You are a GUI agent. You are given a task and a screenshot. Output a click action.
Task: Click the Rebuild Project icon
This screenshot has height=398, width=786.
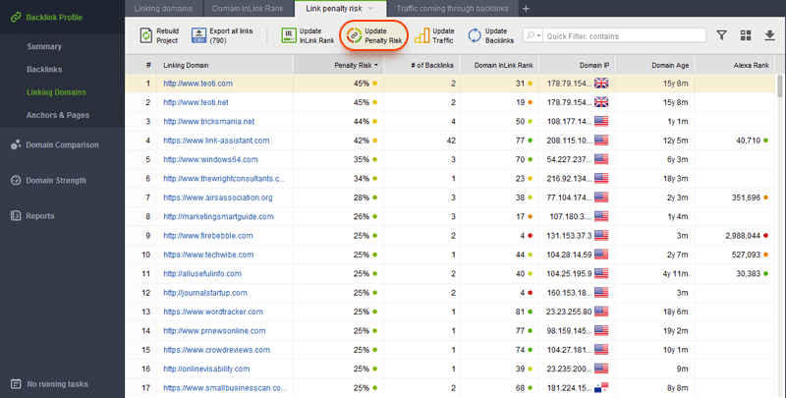145,35
